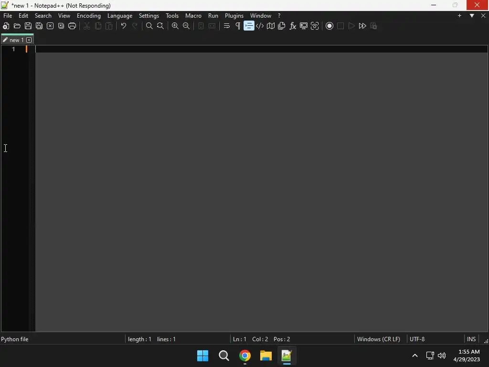Cut selection toolbar icon

87,26
